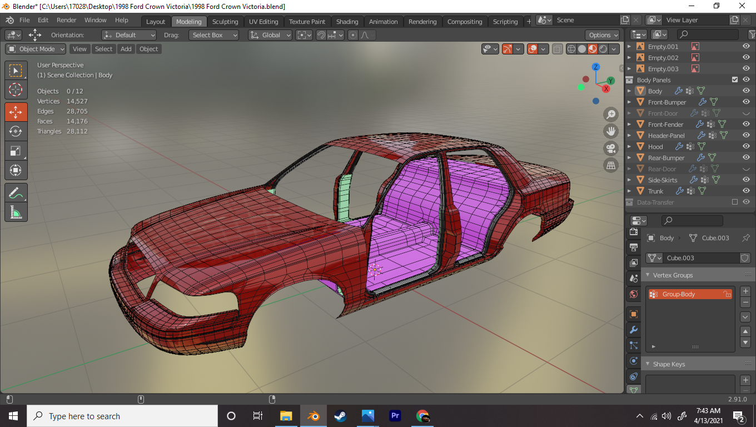Open the Physics properties tab
Screen dimensions: 756x427
point(633,361)
